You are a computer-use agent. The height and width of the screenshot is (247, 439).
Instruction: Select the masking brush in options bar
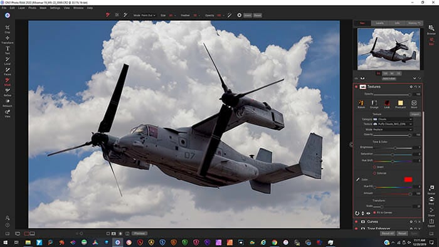108,15
